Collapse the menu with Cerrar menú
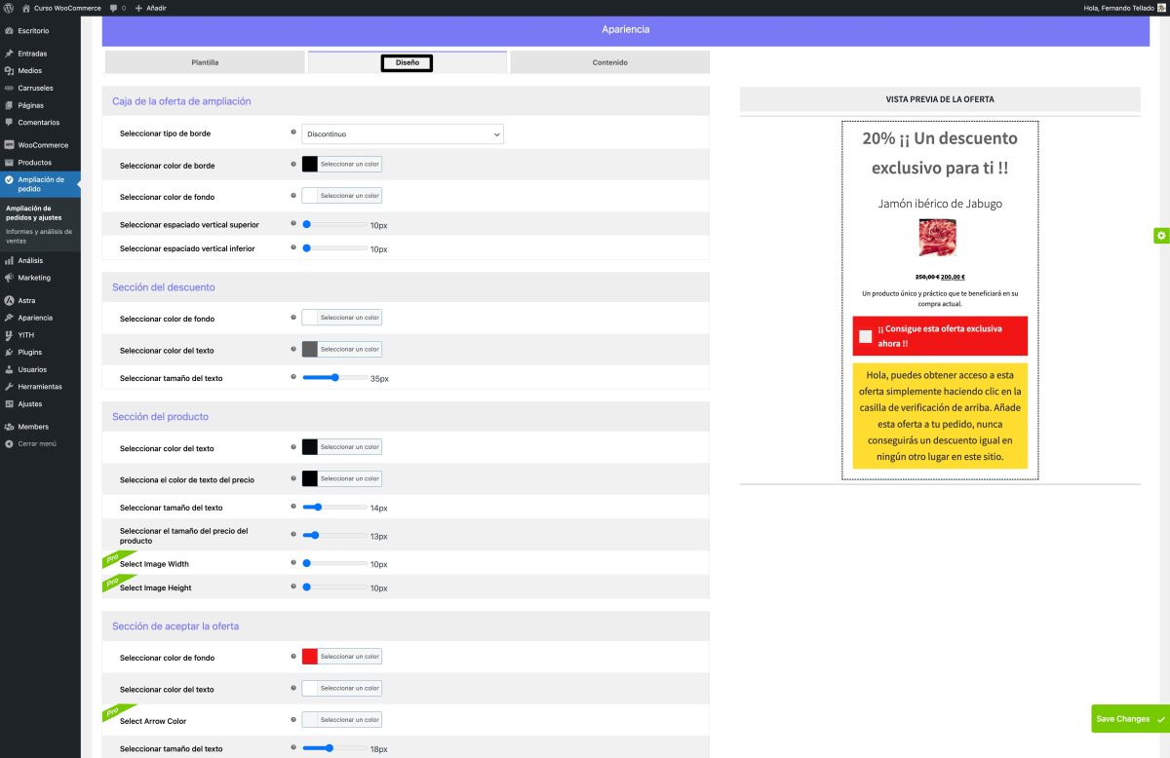Screen dimensions: 1170x758 (36, 443)
